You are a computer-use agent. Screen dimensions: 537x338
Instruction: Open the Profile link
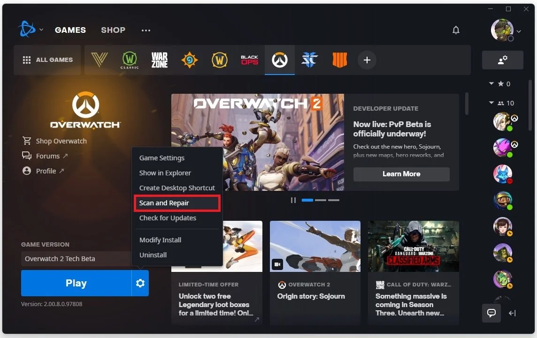tap(43, 171)
